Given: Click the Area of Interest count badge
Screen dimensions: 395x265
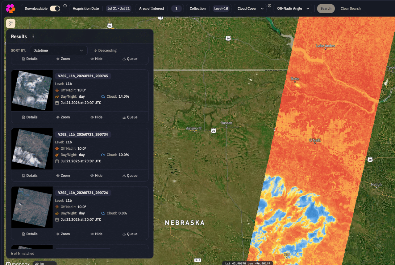Looking at the screenshot, I should [176, 9].
